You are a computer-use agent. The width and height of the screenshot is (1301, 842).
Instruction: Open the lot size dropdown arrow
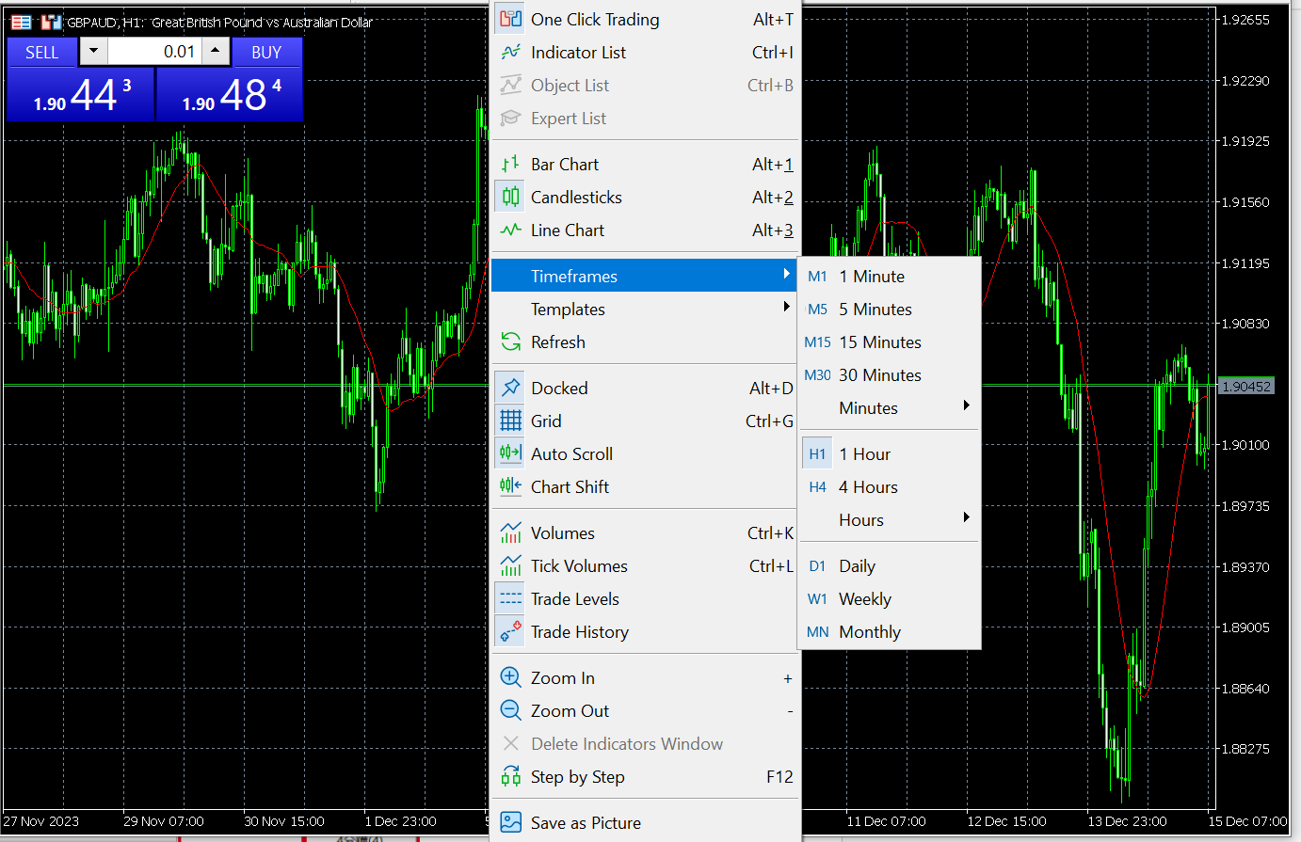pyautogui.click(x=93, y=52)
